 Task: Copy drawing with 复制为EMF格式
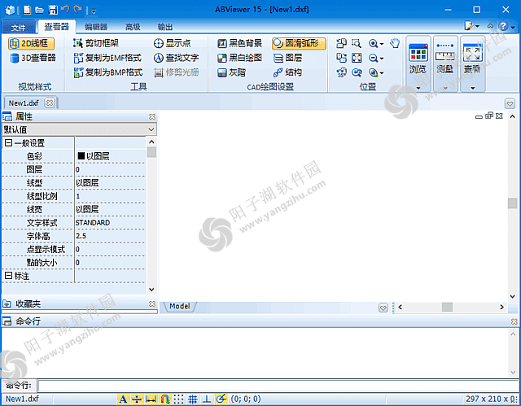[107, 58]
